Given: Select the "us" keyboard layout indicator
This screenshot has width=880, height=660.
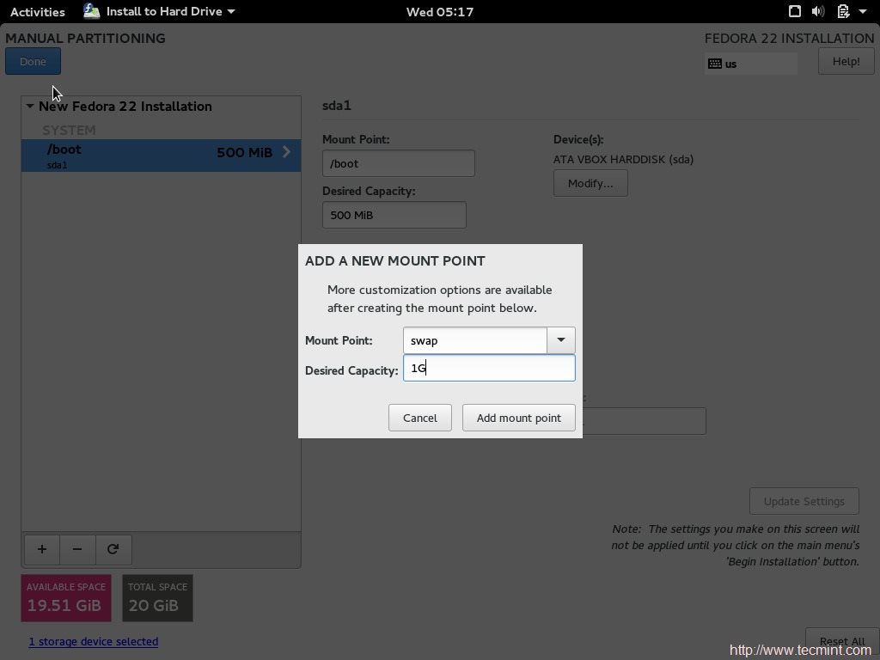Looking at the screenshot, I should 749,63.
